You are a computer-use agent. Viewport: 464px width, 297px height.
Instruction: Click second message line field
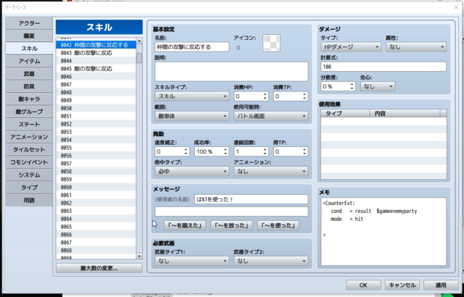pyautogui.click(x=231, y=212)
